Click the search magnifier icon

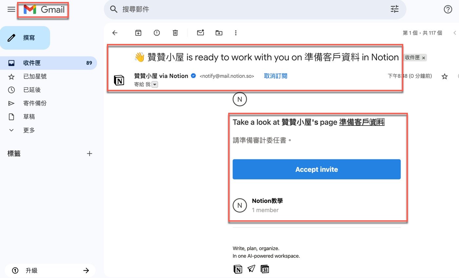114,9
